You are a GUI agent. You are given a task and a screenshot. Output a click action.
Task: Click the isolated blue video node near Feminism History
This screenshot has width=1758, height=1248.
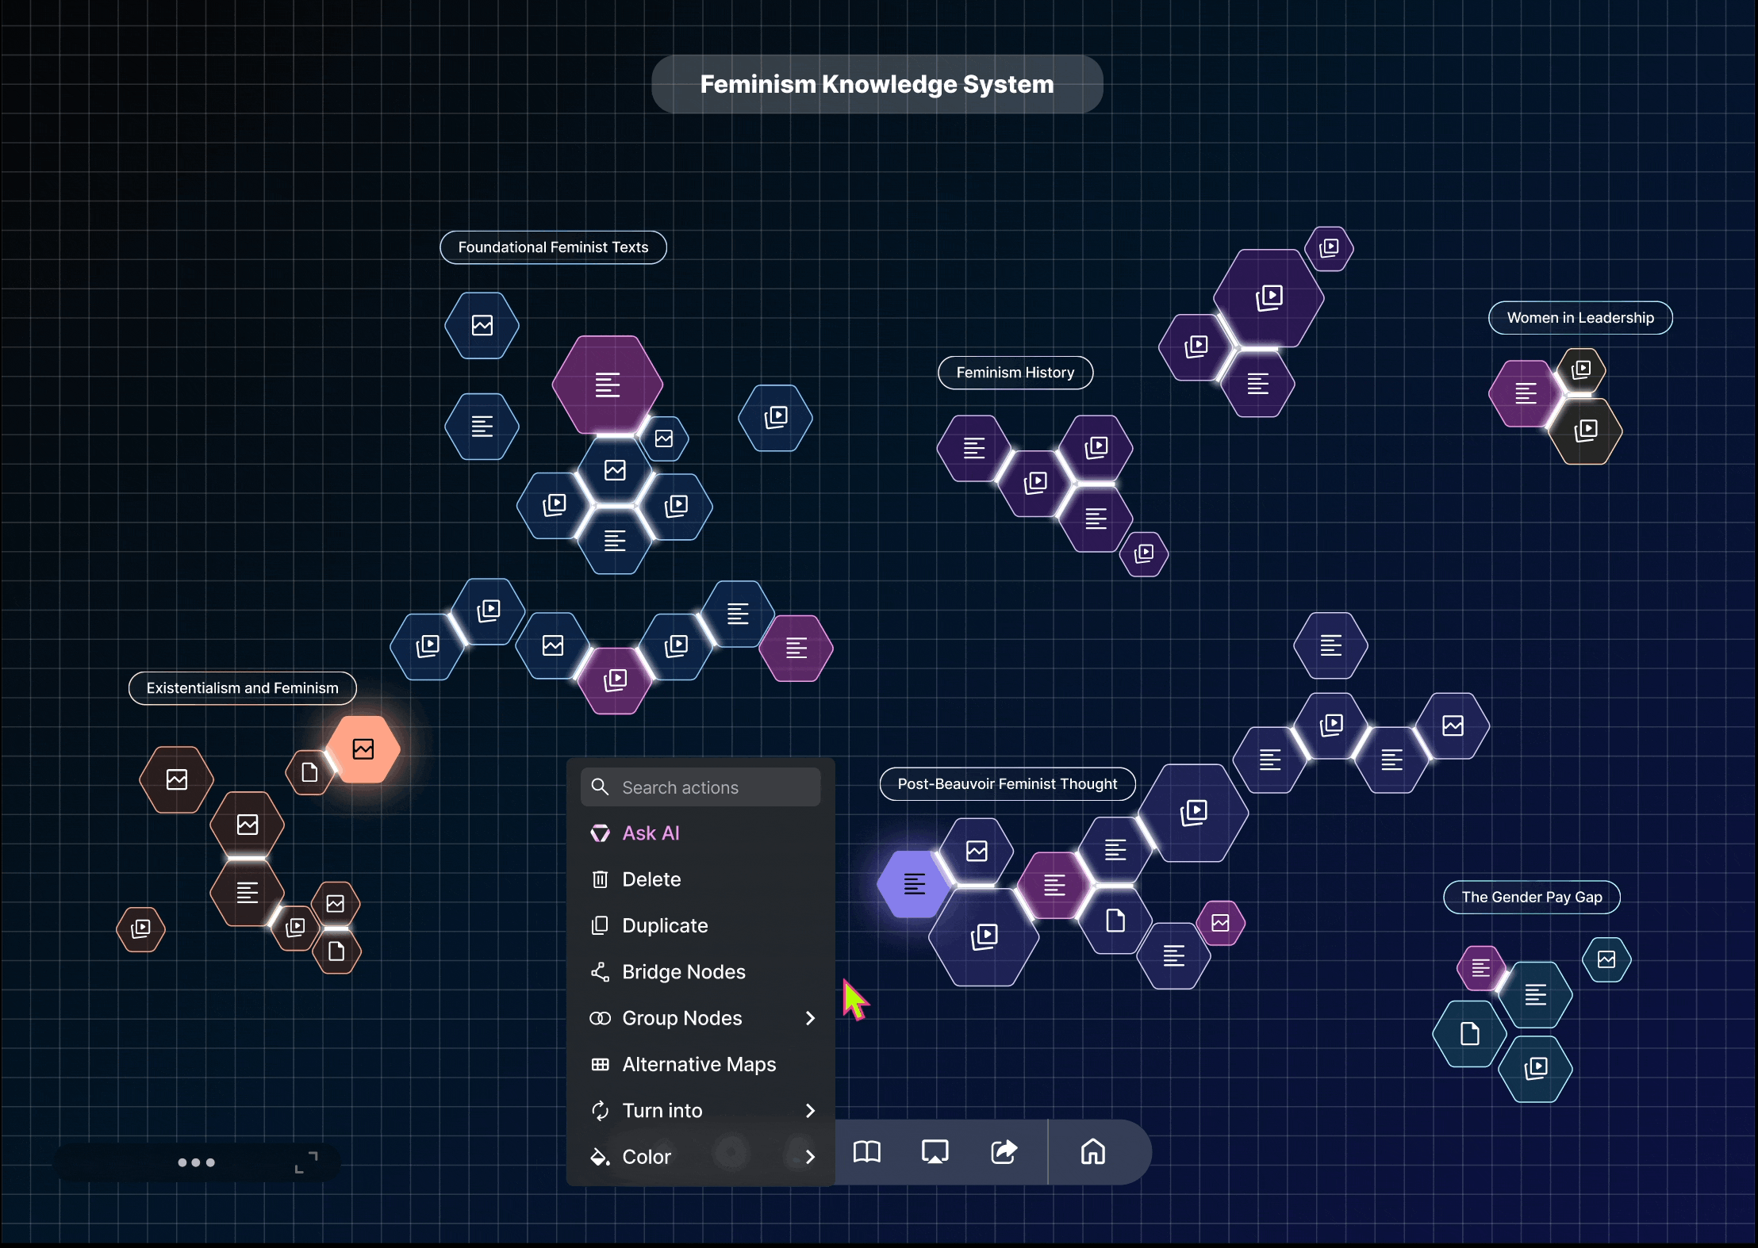pos(775,418)
